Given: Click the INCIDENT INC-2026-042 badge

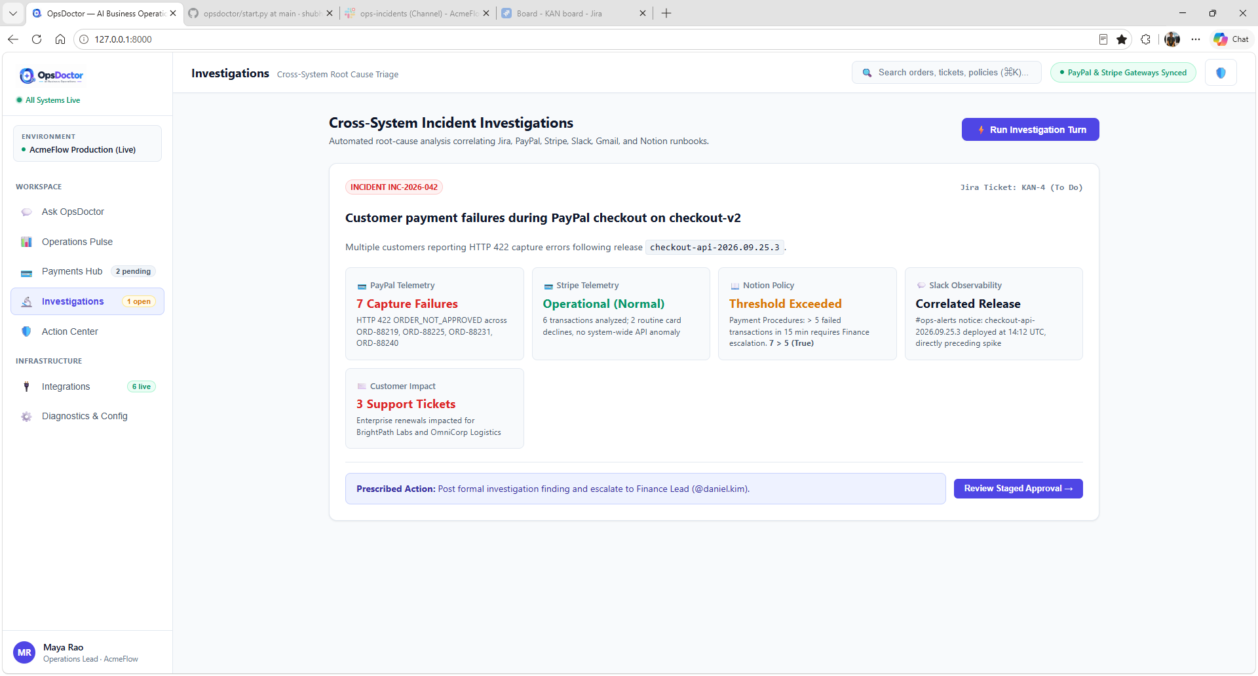Looking at the screenshot, I should click(x=394, y=187).
